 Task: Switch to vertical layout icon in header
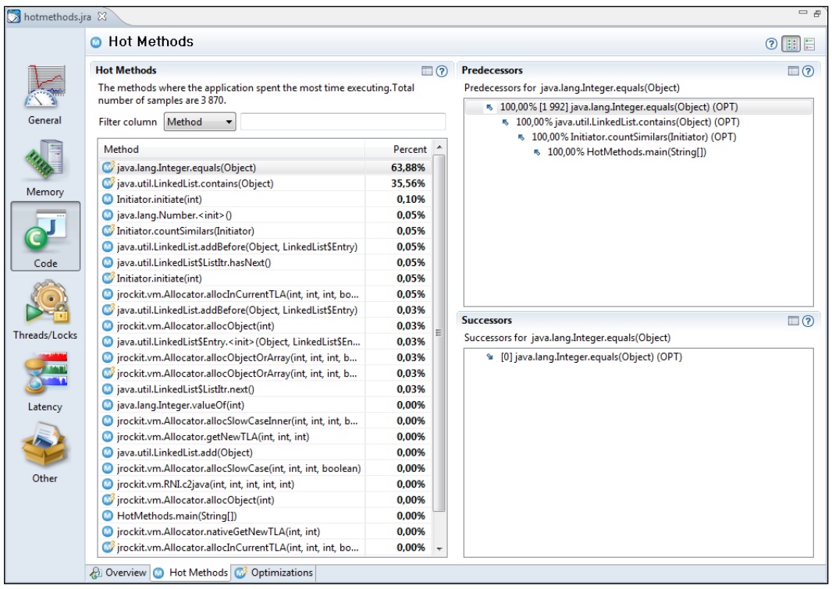(x=791, y=44)
